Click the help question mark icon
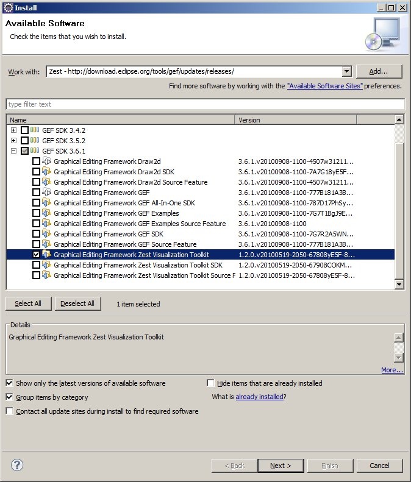This screenshot has height=482, width=411. tap(17, 465)
